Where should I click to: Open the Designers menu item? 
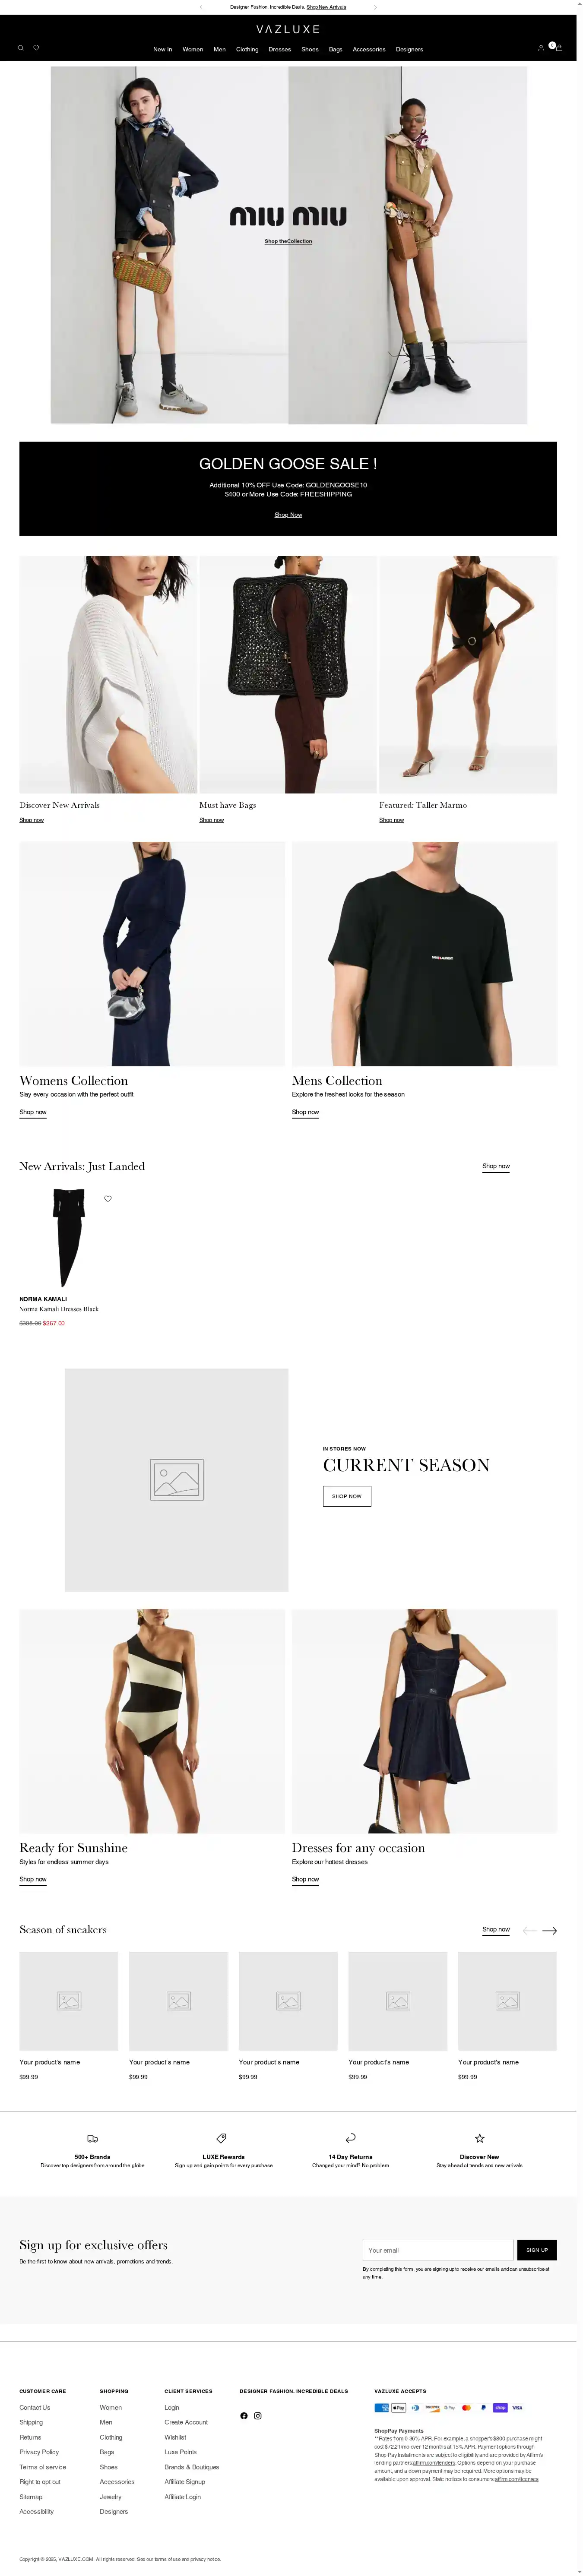pos(409,49)
